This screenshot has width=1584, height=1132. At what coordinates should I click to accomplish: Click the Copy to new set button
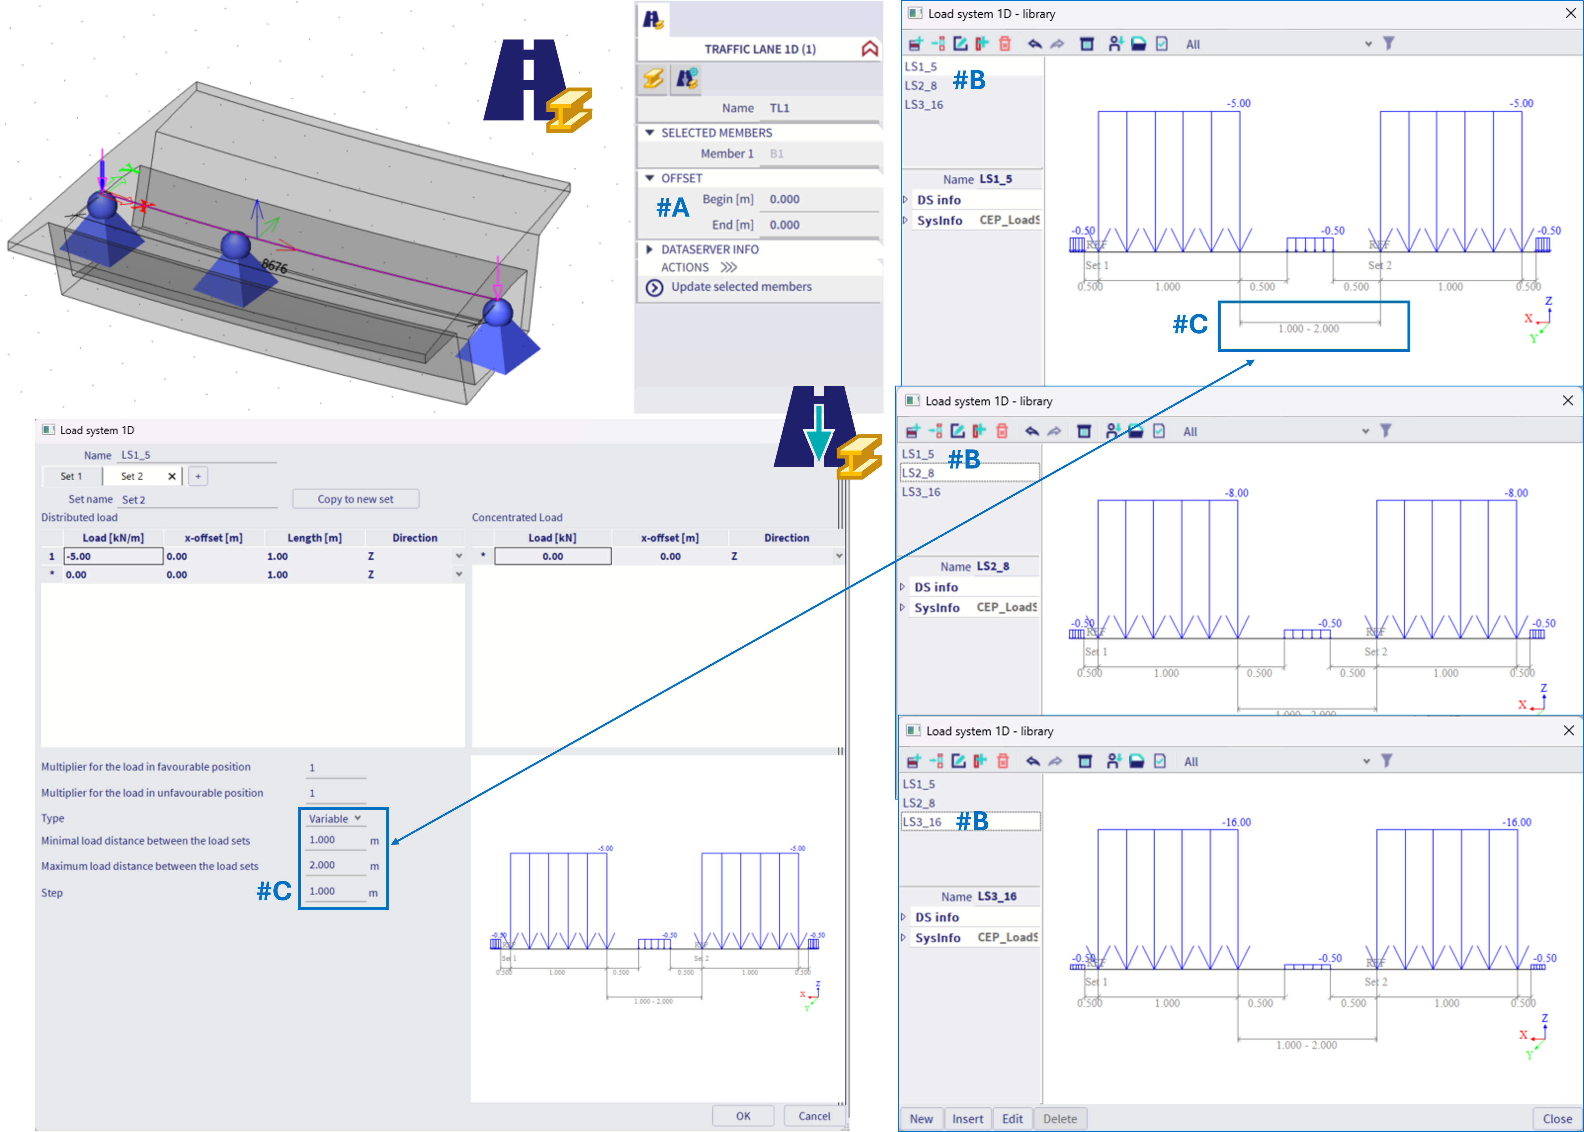[x=355, y=499]
